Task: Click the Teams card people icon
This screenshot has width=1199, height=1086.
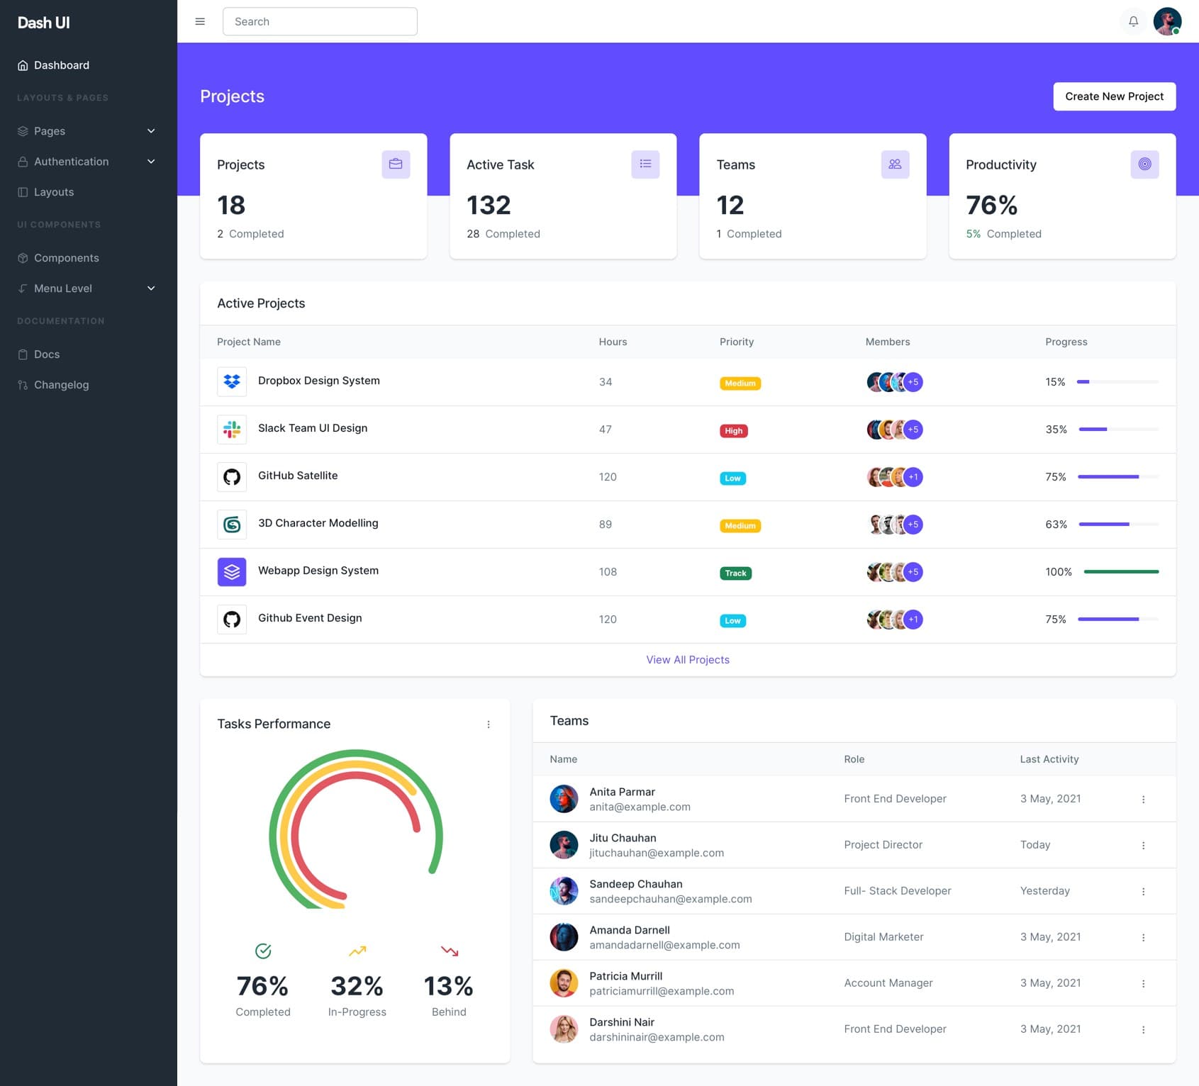Action: coord(895,164)
